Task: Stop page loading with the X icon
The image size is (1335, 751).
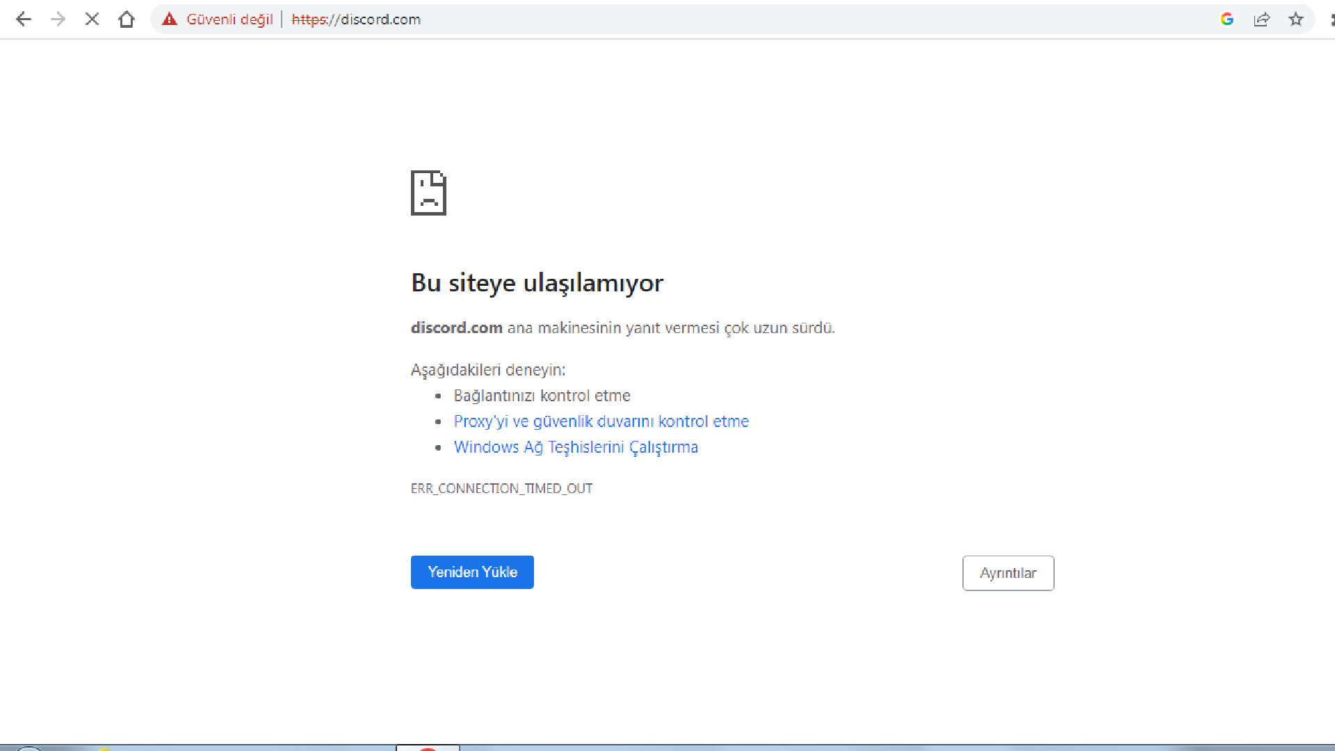Action: [92, 19]
